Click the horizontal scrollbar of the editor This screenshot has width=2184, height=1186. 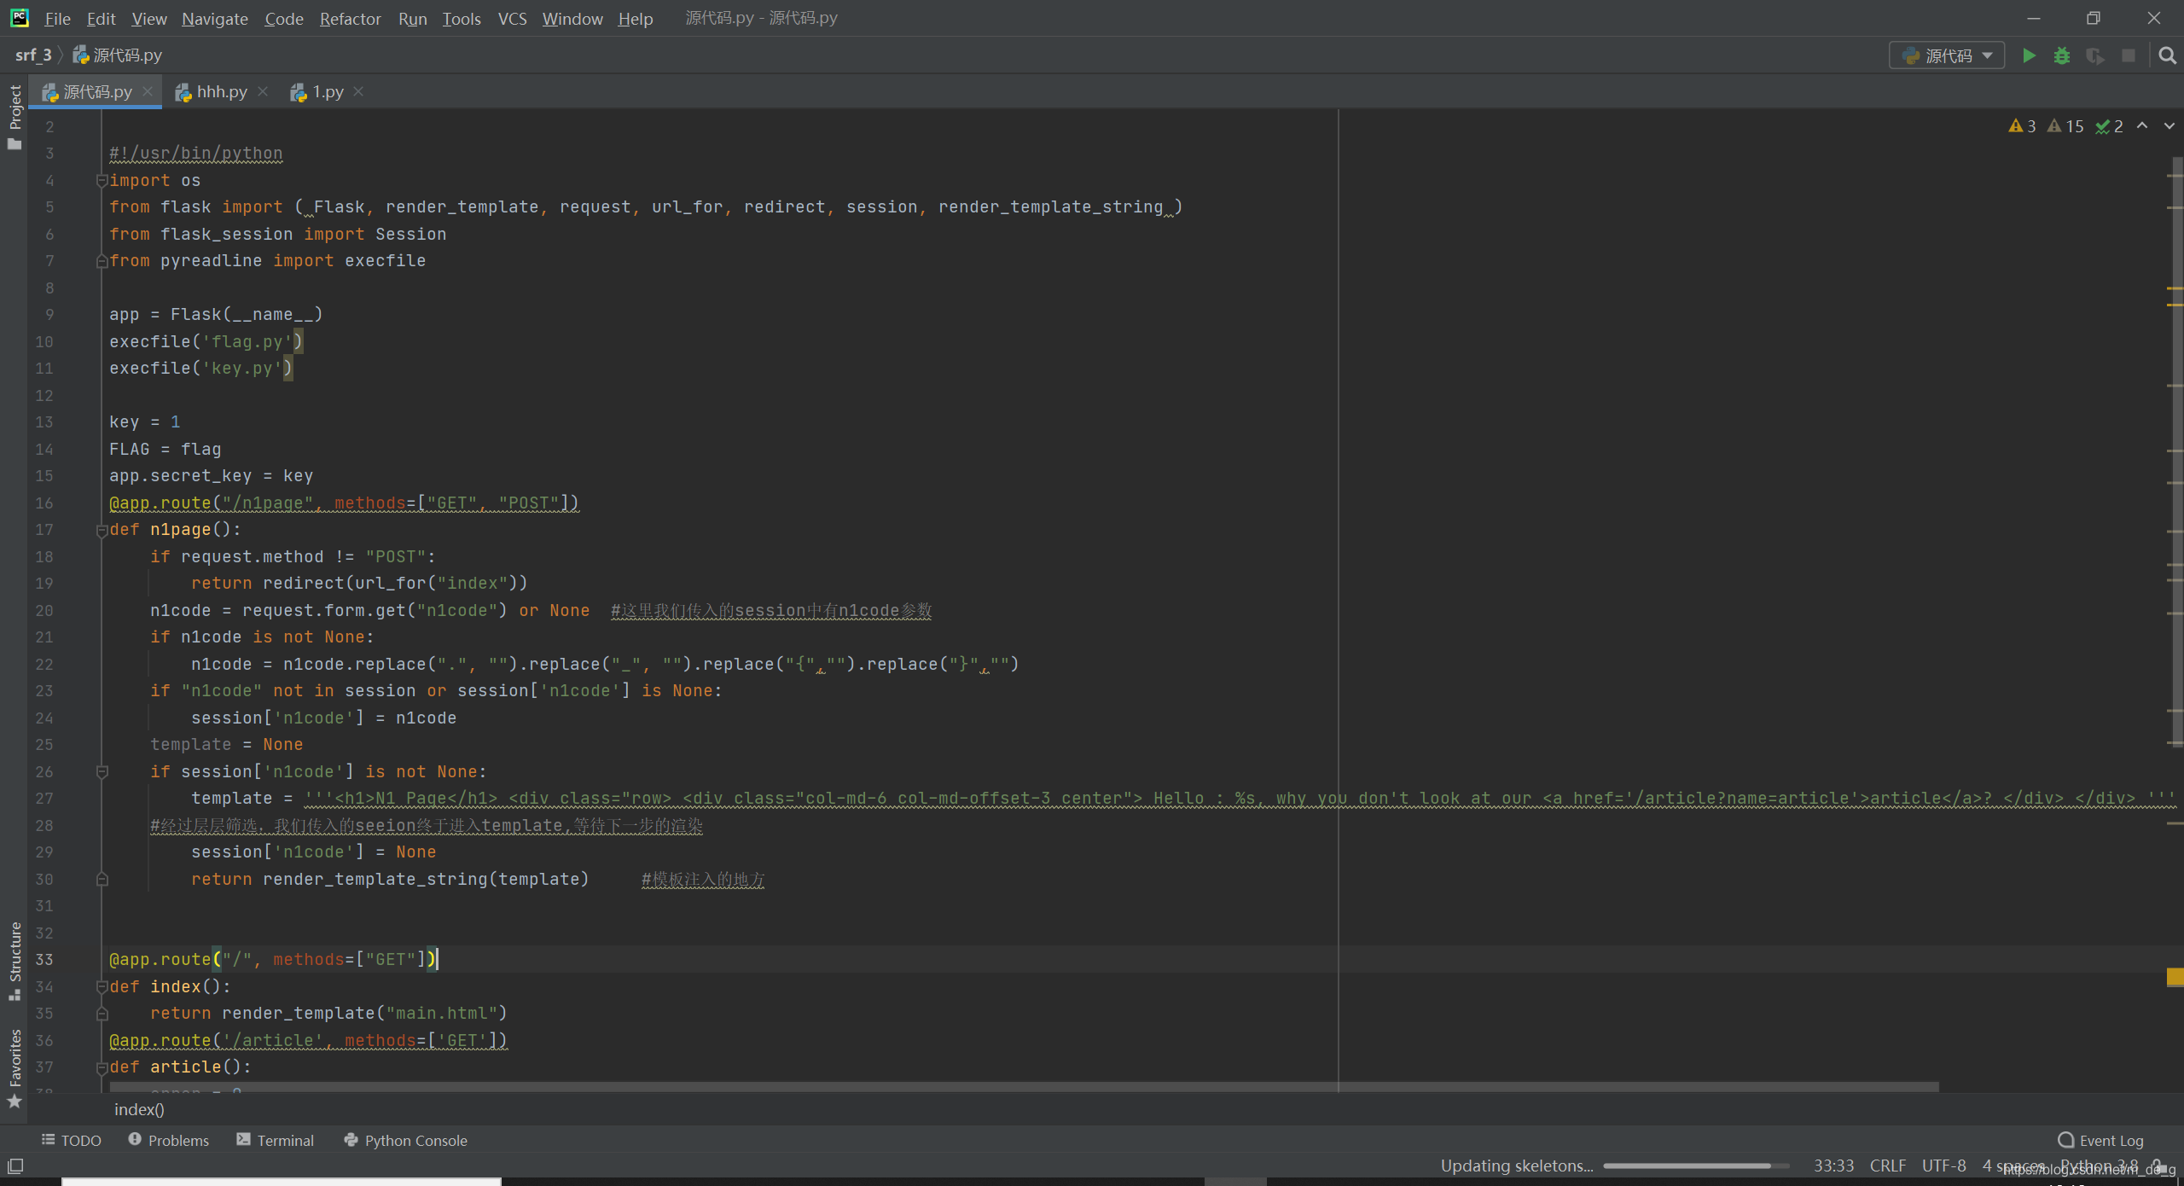[1024, 1087]
